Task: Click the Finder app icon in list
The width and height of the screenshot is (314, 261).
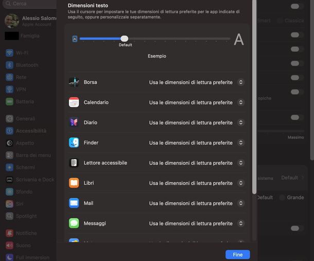Action: (74, 142)
